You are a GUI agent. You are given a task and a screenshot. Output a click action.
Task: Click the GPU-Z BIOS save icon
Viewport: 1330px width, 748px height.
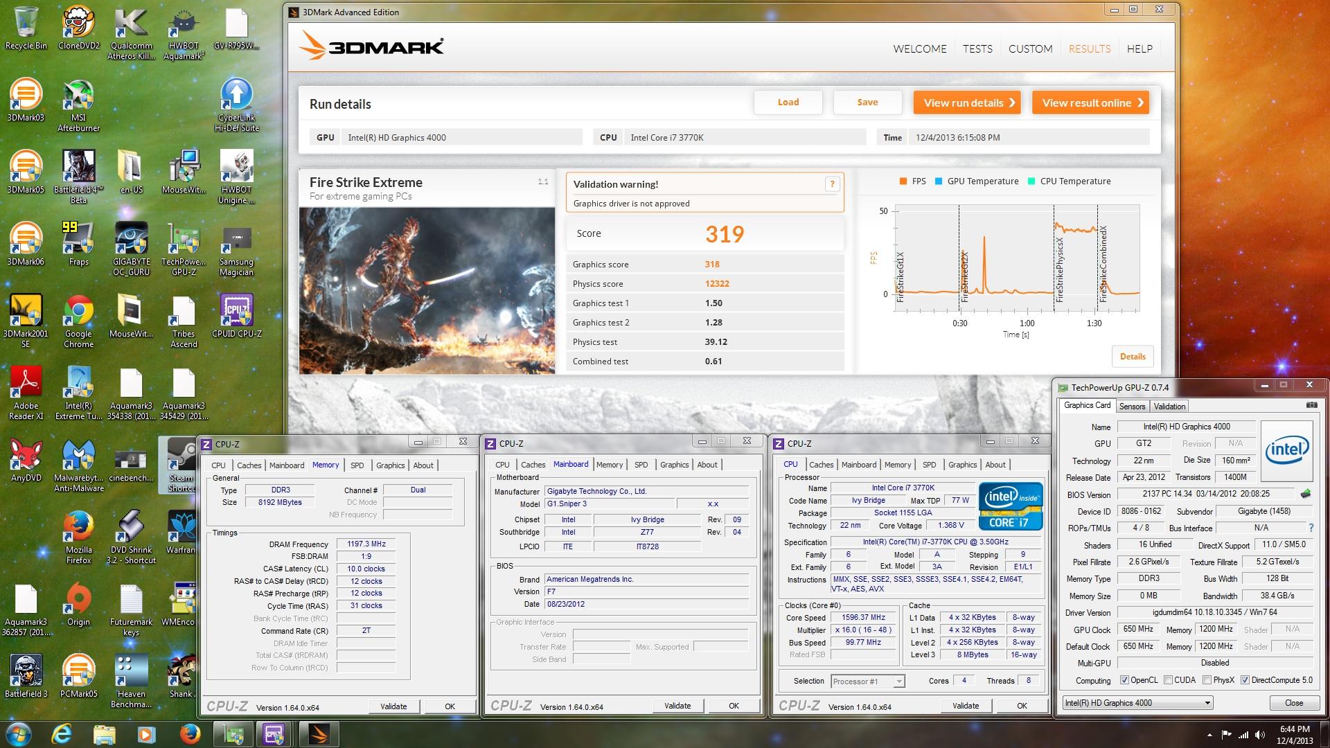pyautogui.click(x=1306, y=494)
